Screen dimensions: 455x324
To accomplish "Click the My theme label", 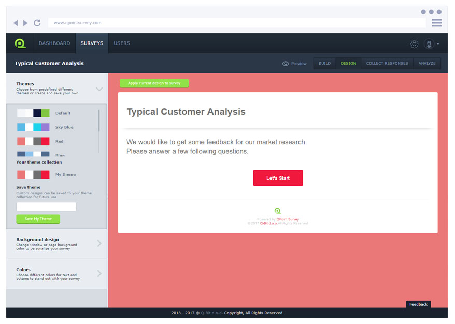I will (66, 174).
